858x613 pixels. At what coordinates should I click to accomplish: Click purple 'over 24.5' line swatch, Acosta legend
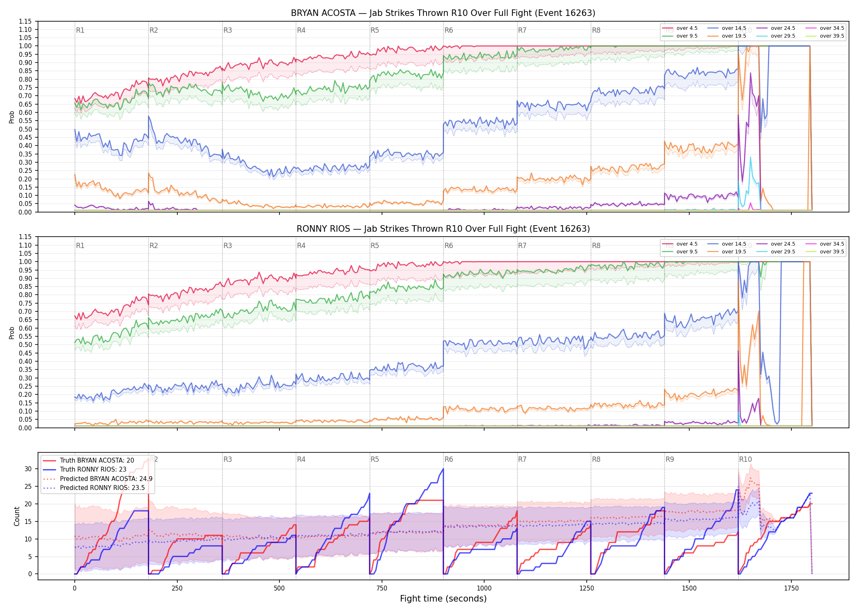(762, 28)
